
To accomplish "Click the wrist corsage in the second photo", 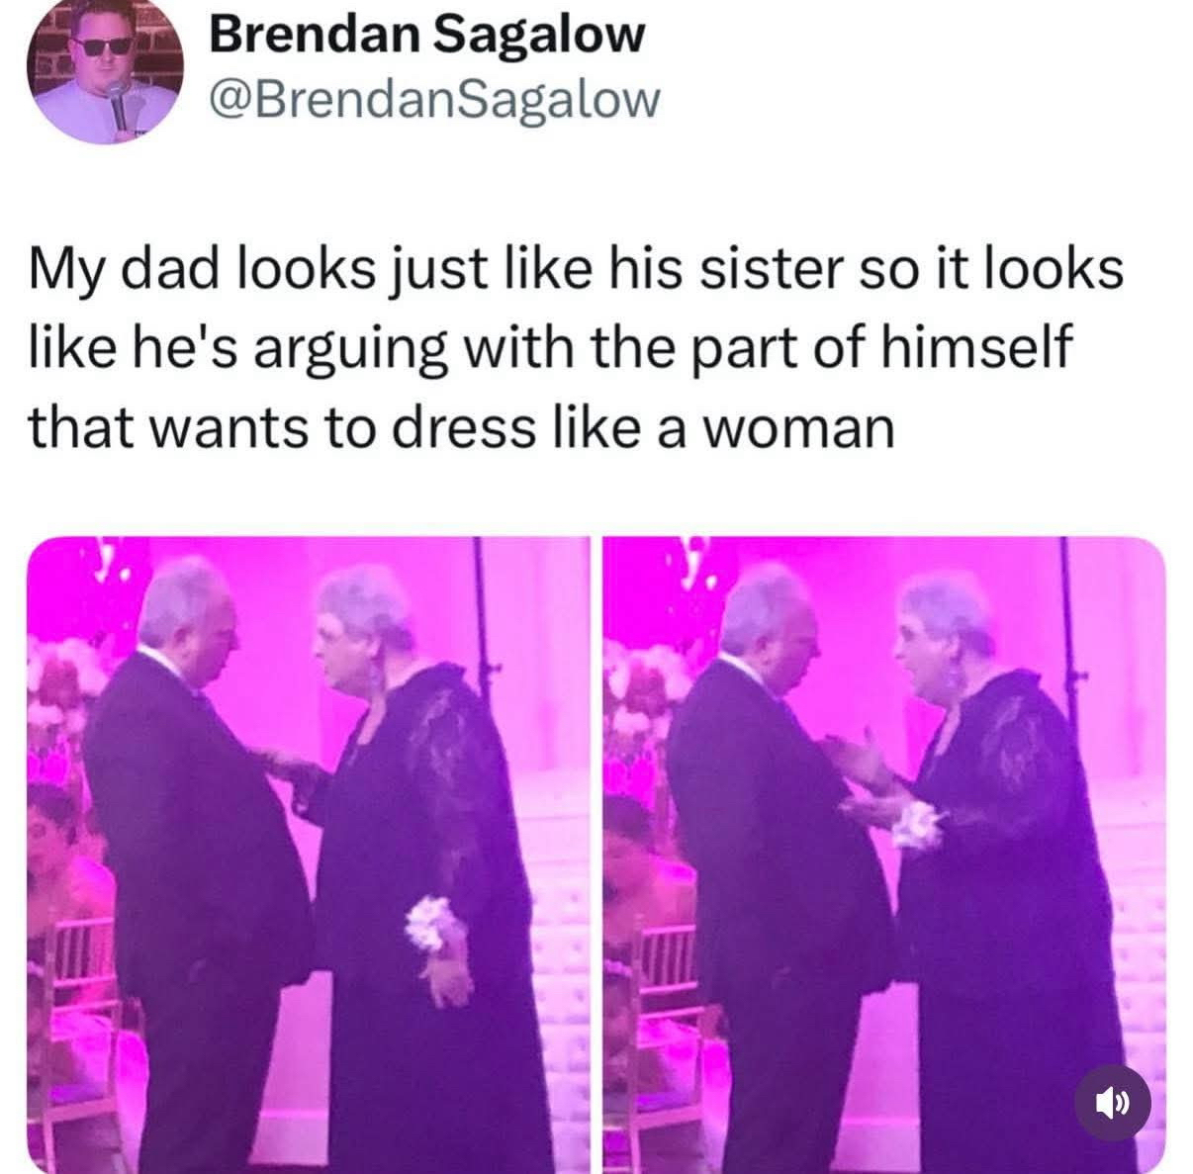I will 915,823.
